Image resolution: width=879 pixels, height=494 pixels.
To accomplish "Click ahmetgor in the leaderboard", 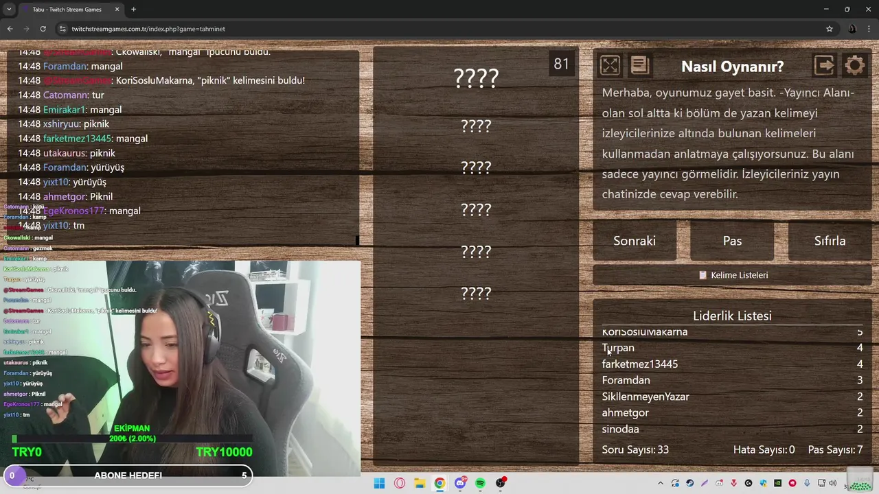I will 625,413.
